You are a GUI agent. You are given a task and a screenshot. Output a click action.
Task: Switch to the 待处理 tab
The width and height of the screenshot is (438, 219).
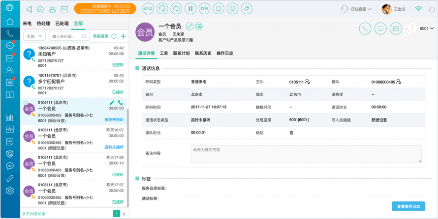[x=43, y=24]
